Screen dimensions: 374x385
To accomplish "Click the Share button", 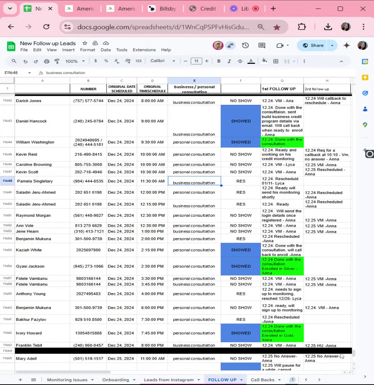I will point(313,45).
